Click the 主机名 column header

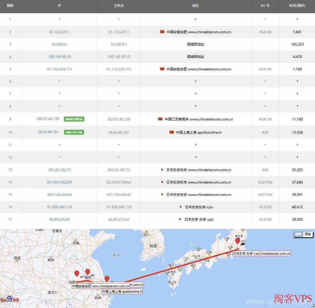tap(119, 6)
